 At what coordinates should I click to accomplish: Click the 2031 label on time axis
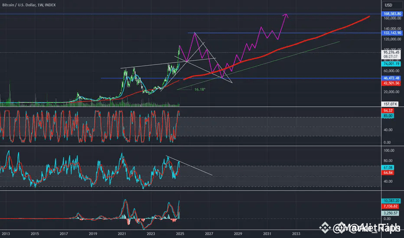pyautogui.click(x=267, y=234)
